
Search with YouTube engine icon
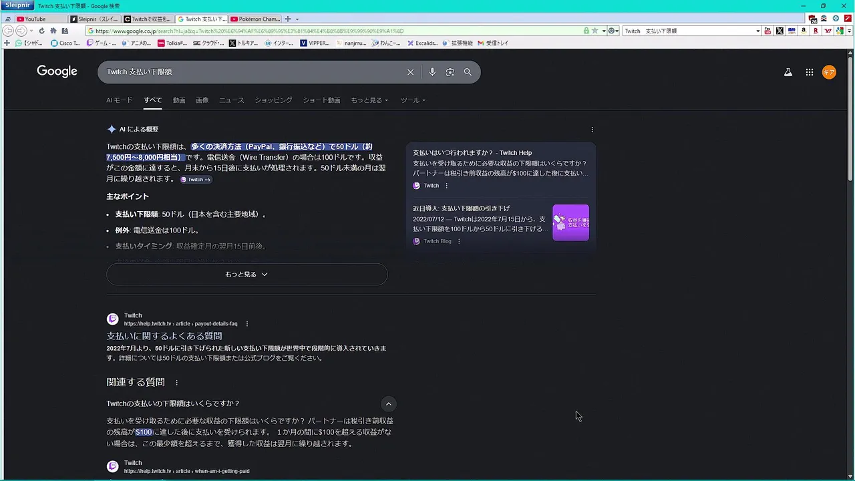click(767, 31)
